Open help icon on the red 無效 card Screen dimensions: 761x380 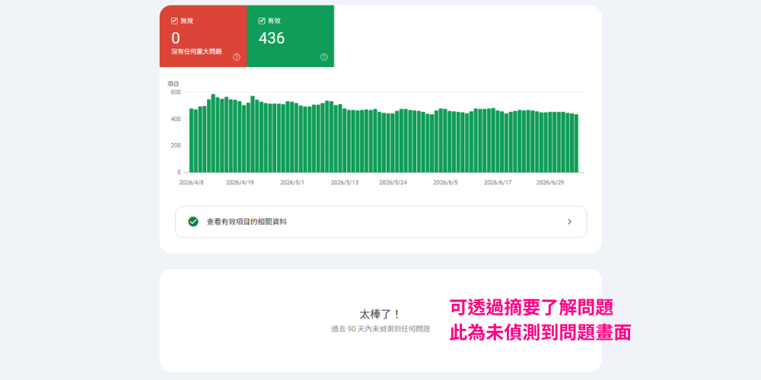click(237, 57)
